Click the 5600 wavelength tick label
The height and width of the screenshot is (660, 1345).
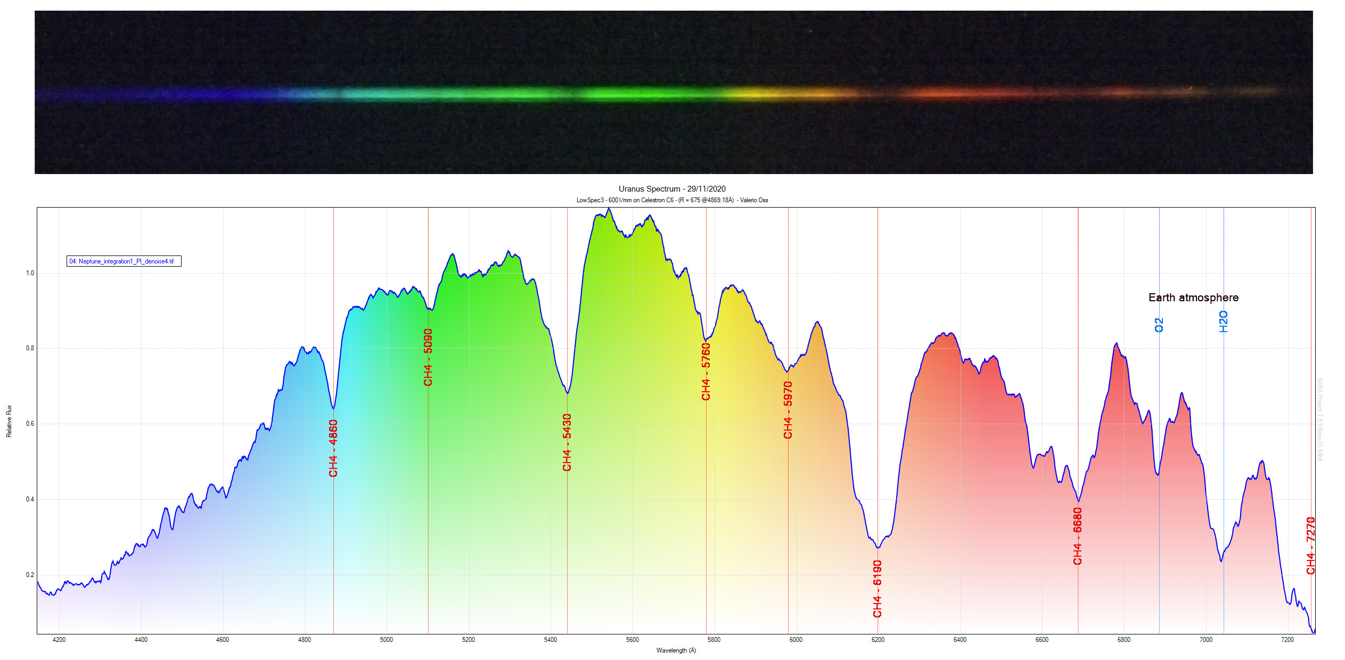(633, 640)
